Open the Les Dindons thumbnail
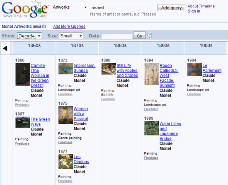The height and width of the screenshot is (185, 228). [65, 162]
